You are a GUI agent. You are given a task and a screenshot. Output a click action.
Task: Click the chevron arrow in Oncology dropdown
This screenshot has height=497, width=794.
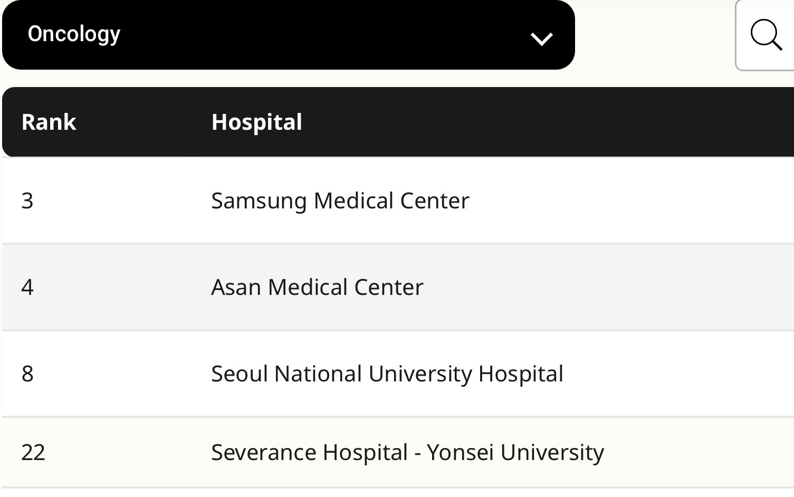click(541, 39)
